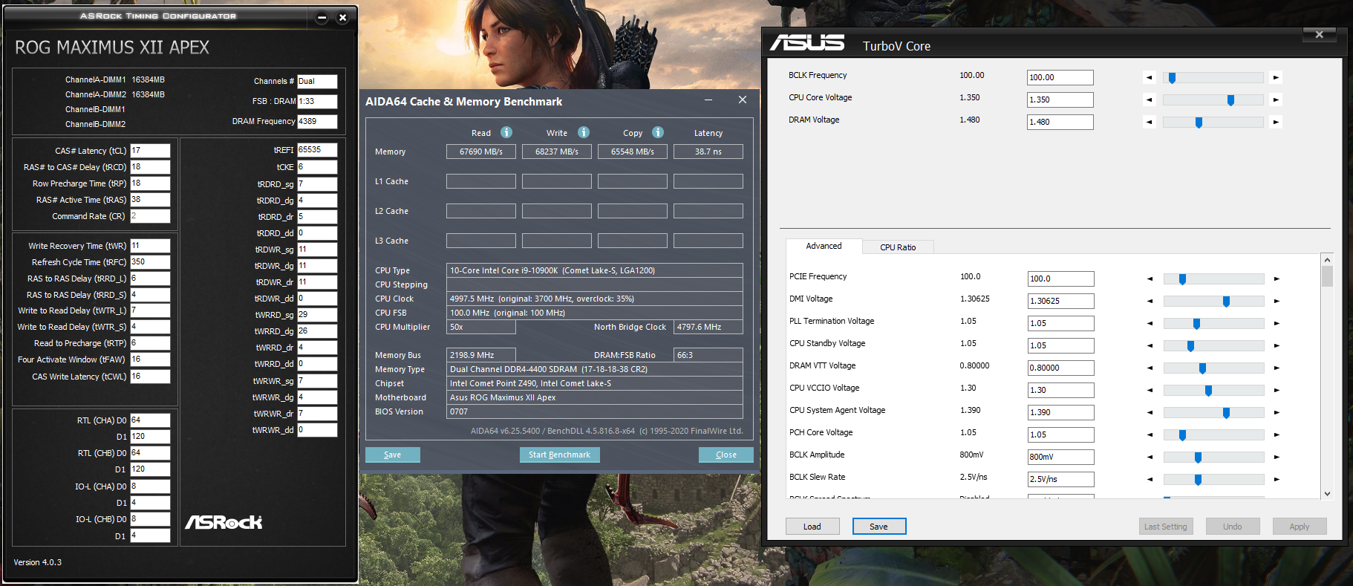Decrease CPU Standby Voltage left arrow

pos(1150,345)
